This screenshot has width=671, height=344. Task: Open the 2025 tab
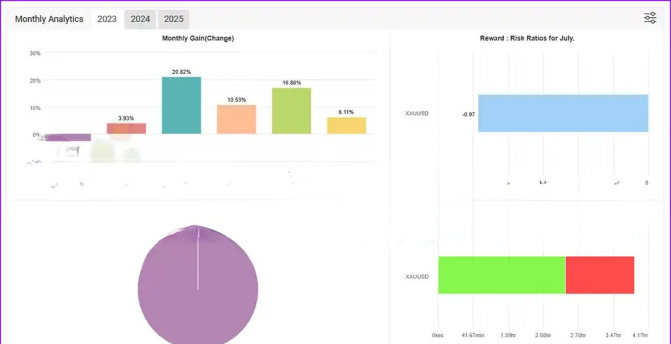tap(174, 19)
